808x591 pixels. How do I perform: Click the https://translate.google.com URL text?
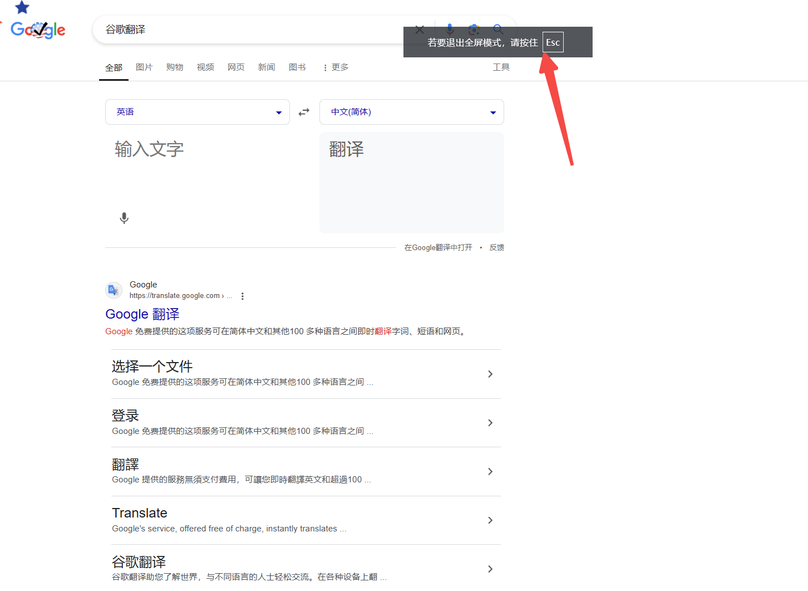(175, 296)
